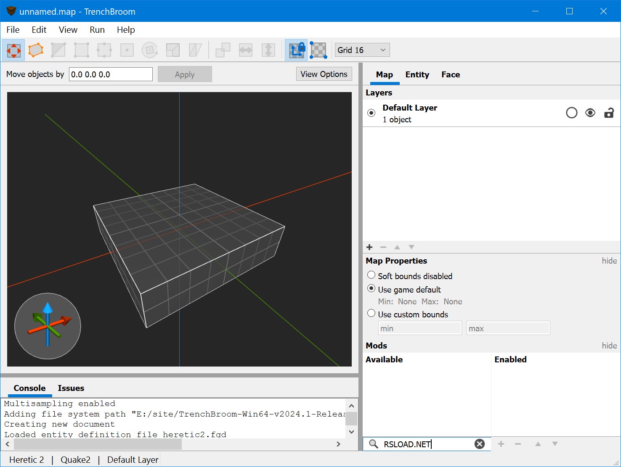Toggle the texture lock checkerboard icon
Image resolution: width=621 pixels, height=467 pixels.
pos(318,50)
